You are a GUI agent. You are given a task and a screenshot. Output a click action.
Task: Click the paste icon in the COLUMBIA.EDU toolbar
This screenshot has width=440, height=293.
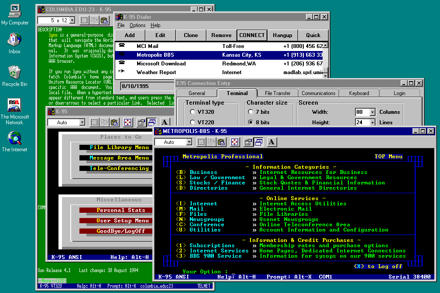[104, 20]
